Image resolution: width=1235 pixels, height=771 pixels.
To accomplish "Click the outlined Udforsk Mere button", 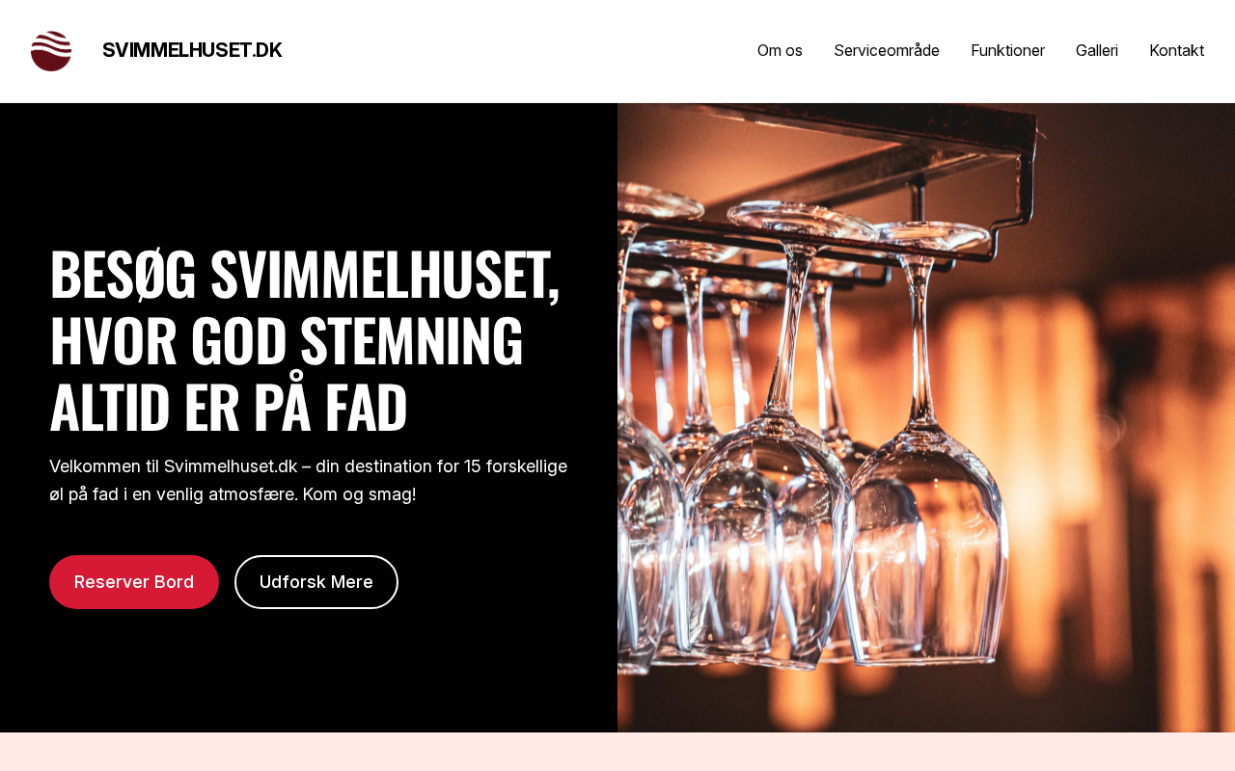I will [316, 582].
